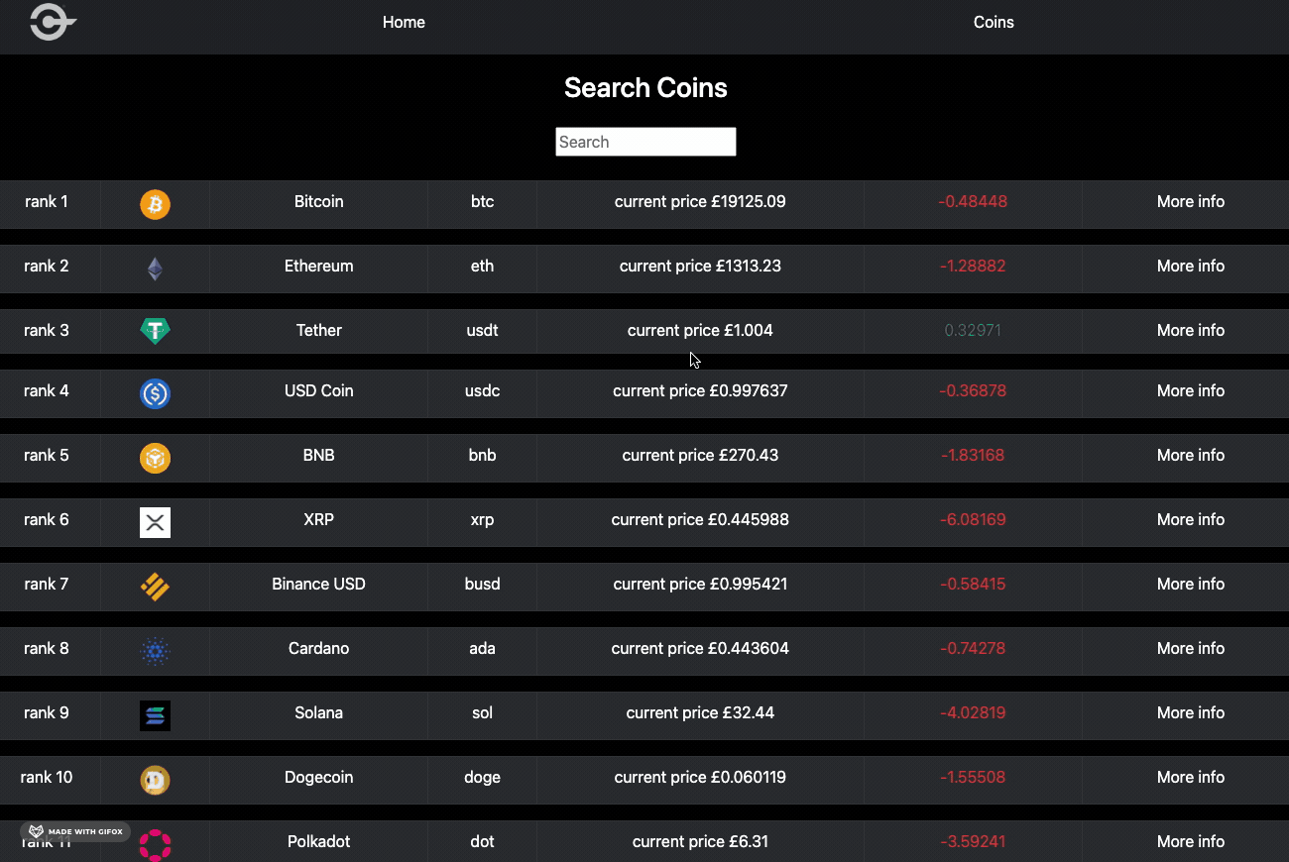Open the Home navigation item
Screen dimensions: 1289x862
(x=404, y=22)
